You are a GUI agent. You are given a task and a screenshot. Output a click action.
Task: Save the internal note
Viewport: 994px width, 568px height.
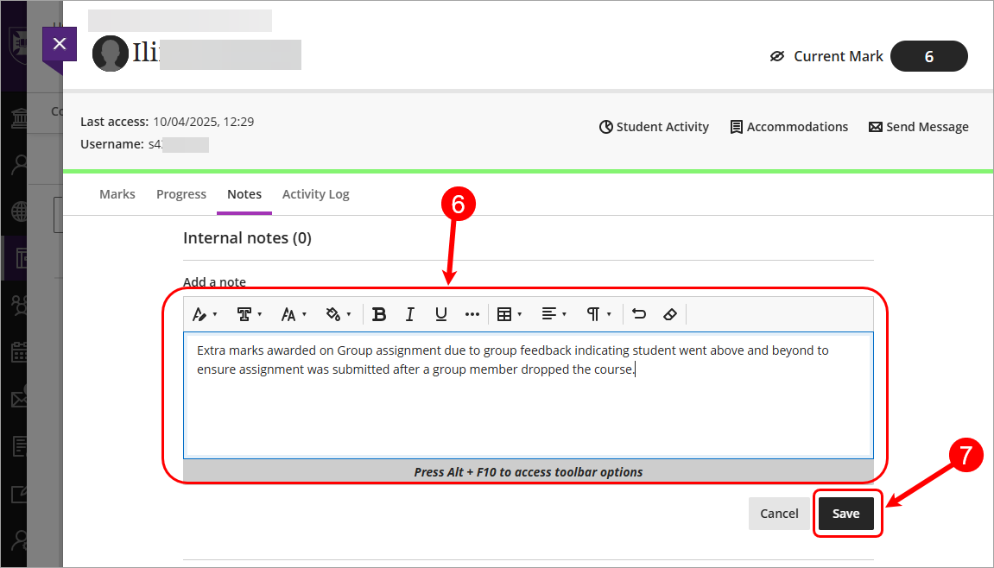pos(846,513)
